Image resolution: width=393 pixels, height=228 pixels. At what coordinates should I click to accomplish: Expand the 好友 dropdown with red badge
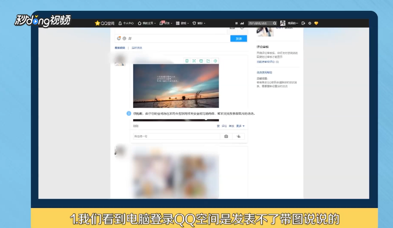coord(166,23)
